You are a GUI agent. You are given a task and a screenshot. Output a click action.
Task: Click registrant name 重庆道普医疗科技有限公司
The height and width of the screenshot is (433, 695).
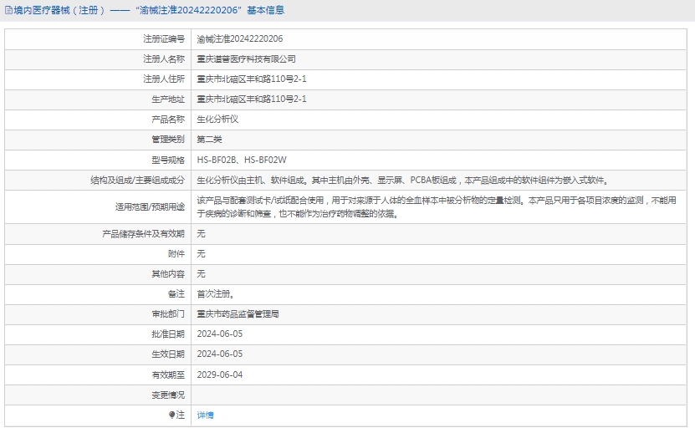pos(246,59)
